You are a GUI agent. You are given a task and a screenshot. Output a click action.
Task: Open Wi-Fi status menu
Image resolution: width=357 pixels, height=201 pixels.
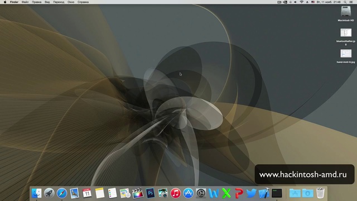coord(301,2)
